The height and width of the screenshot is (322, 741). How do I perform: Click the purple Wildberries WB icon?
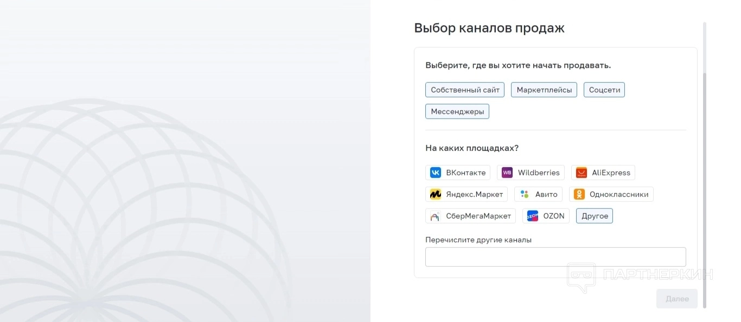[x=507, y=173]
